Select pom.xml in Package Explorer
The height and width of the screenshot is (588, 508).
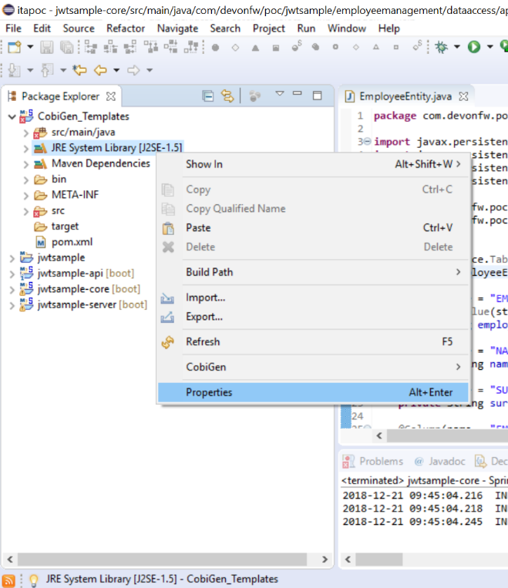click(72, 242)
